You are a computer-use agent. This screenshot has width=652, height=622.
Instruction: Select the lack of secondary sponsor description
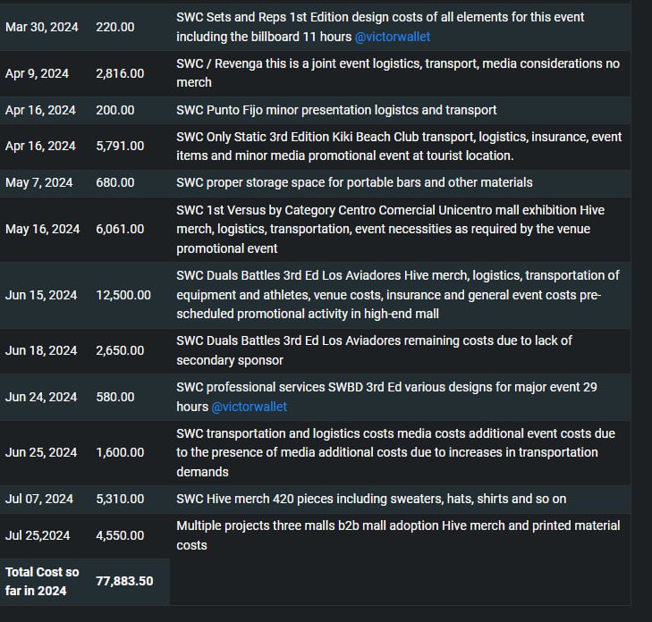374,350
